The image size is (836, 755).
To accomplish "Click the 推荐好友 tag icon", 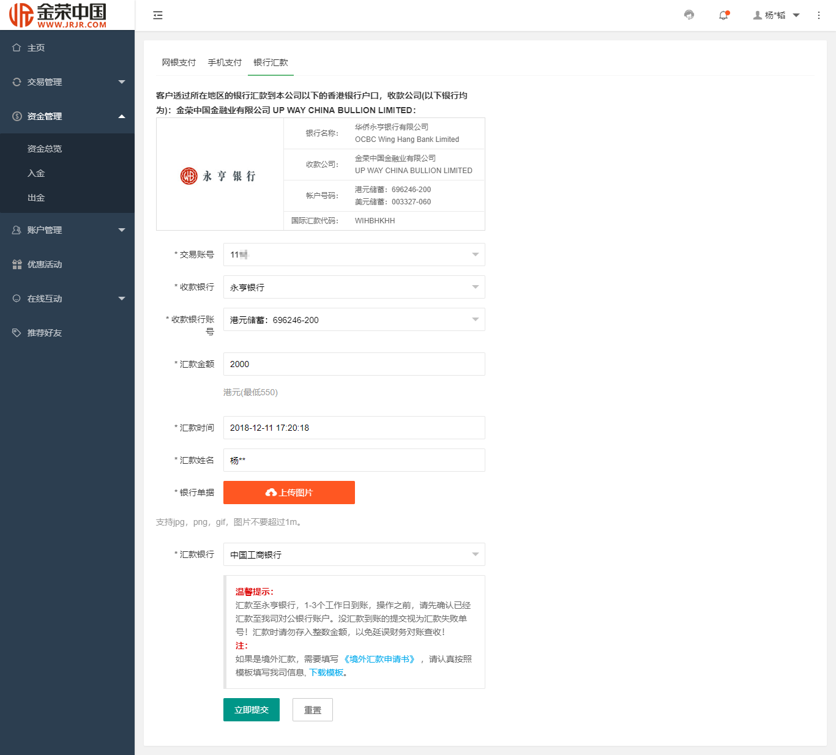I will (17, 332).
